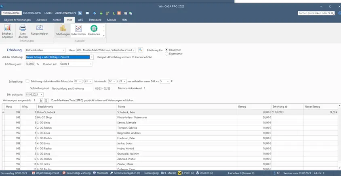Enable Erhöhung rückwirkend checkbox

click(x=27, y=81)
